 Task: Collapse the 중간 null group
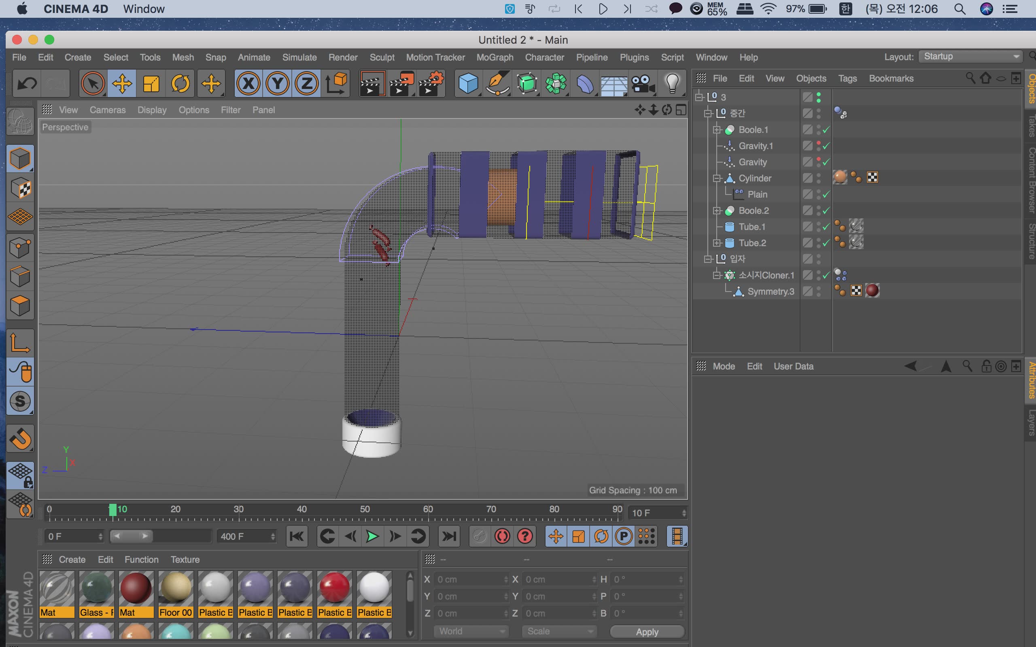(x=708, y=113)
